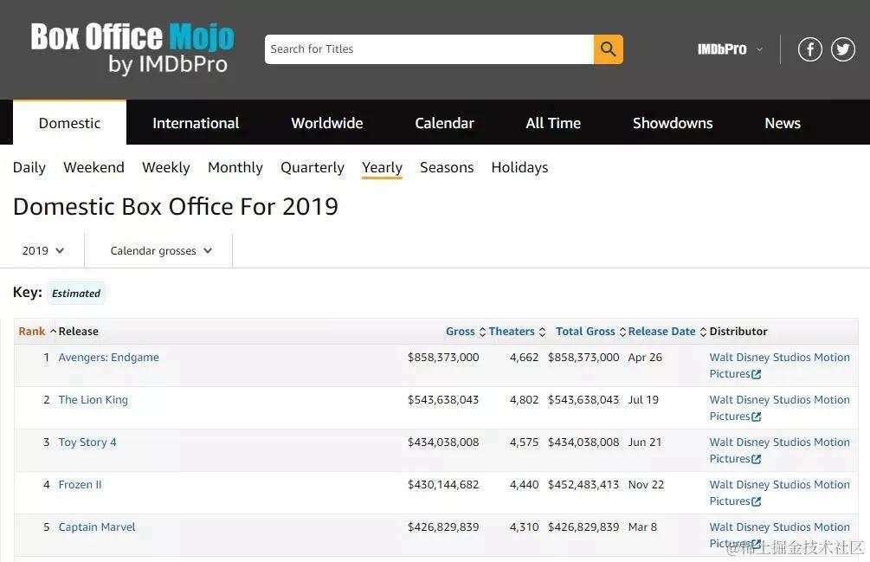Click the $452,483,413 total gross value
Image resolution: width=870 pixels, height=562 pixels.
583,485
